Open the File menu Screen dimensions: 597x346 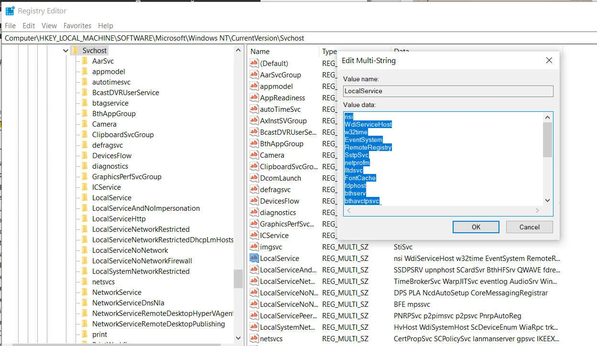click(x=10, y=25)
